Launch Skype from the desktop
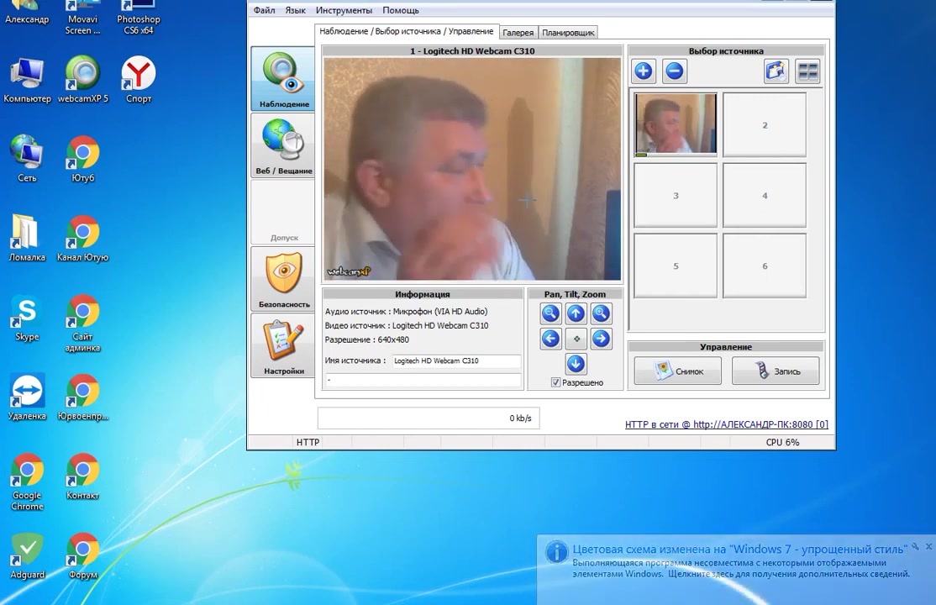 click(27, 318)
